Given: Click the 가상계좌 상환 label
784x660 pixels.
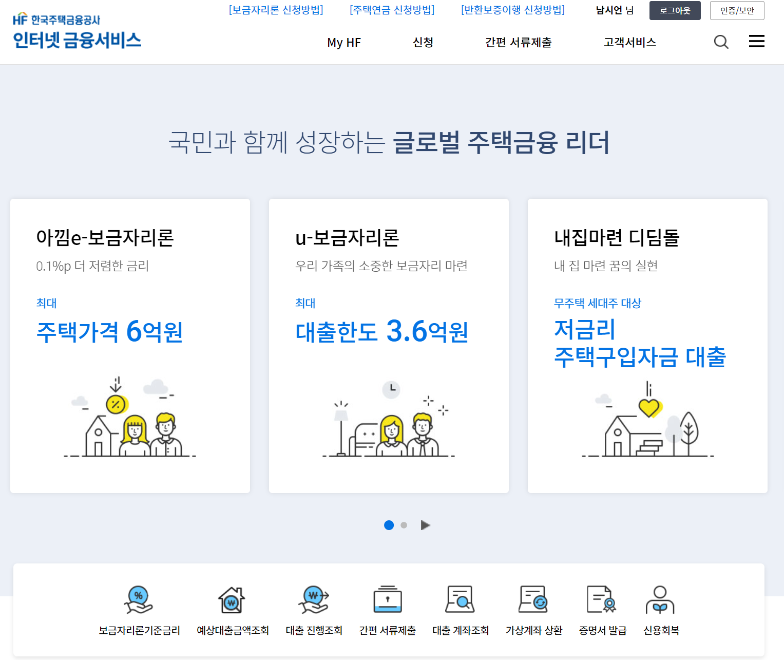Looking at the screenshot, I should [x=534, y=630].
